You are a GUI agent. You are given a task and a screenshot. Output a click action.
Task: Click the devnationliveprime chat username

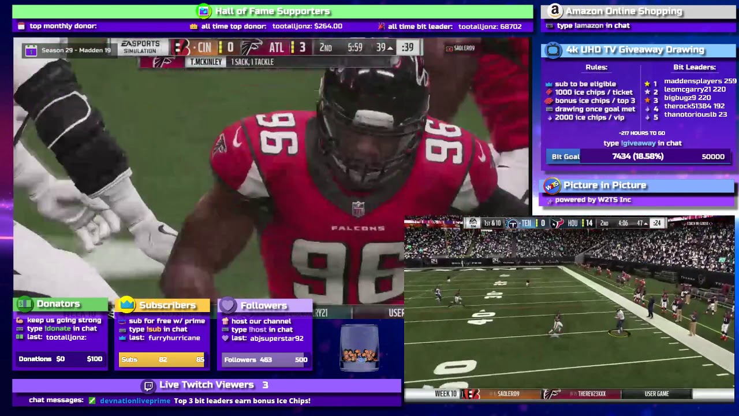[x=135, y=400]
